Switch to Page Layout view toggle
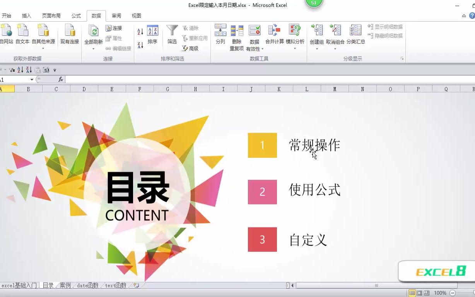 point(420,293)
